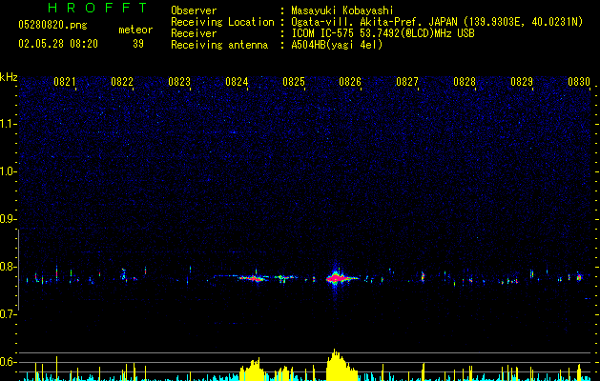Click the 0827 time marker
This screenshot has width=600, height=381.
tap(407, 82)
